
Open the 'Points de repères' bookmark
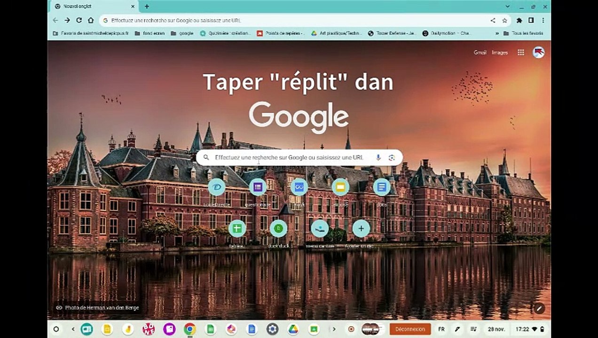click(x=281, y=33)
